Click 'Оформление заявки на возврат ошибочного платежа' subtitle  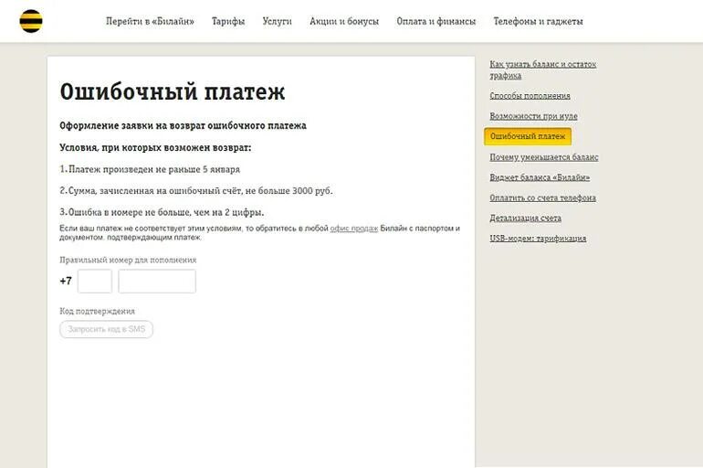(183, 125)
